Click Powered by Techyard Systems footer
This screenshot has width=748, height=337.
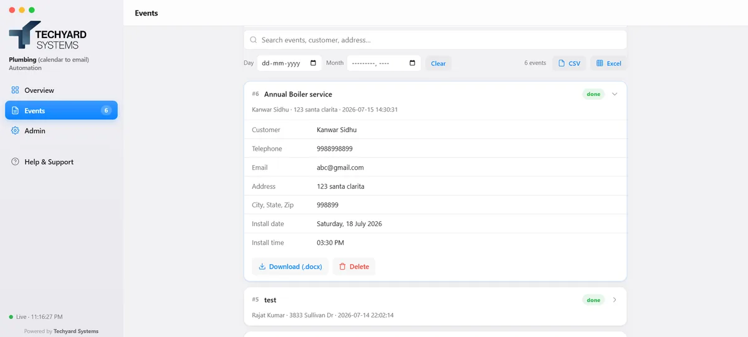tap(61, 331)
